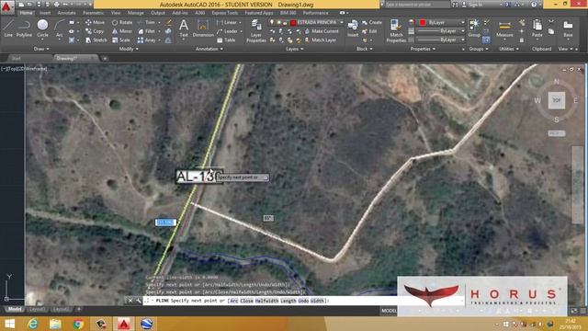Screen dimensions: 588x331
Task: Open Google Chrome from the taskbar
Action: [x=78, y=324]
